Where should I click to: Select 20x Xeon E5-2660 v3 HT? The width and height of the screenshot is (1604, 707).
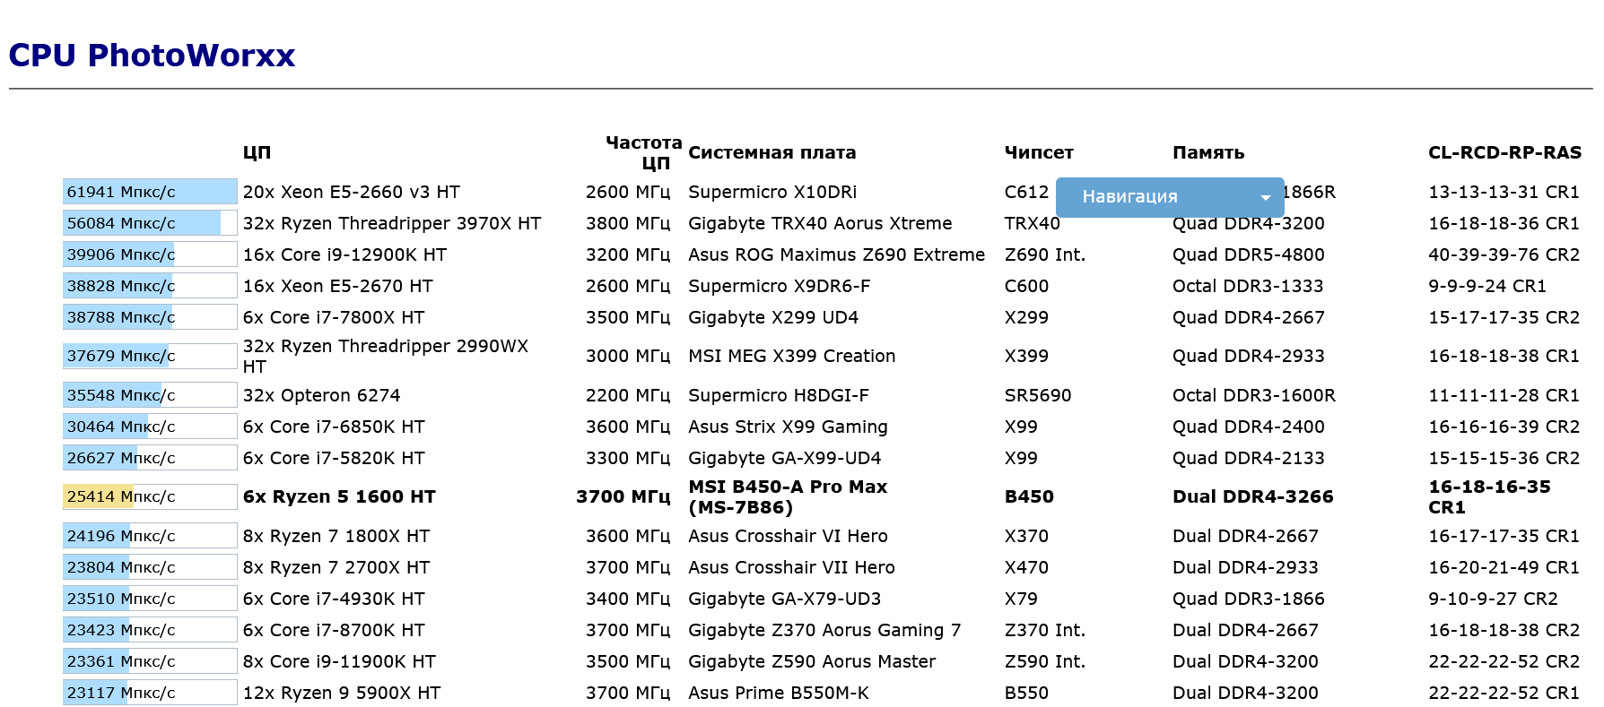coord(351,192)
